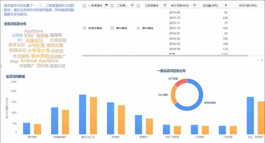Select the 2015-12 date cell

[174, 28]
